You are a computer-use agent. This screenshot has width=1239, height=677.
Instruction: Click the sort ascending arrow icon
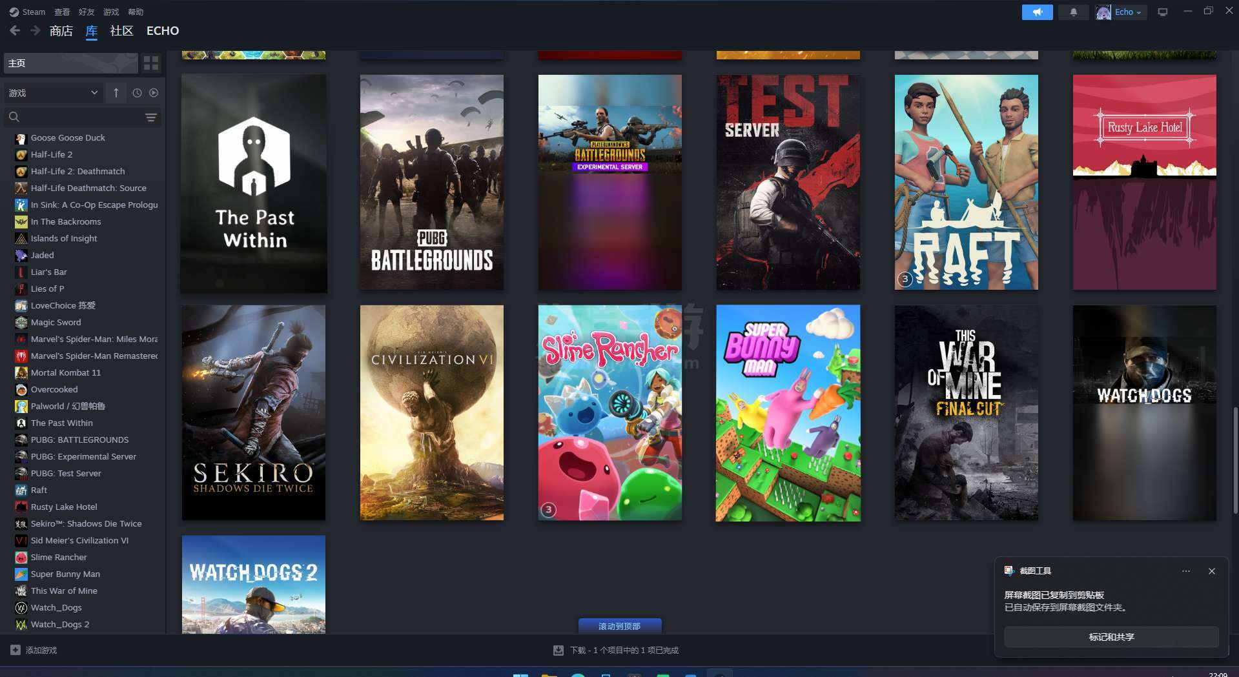click(116, 93)
